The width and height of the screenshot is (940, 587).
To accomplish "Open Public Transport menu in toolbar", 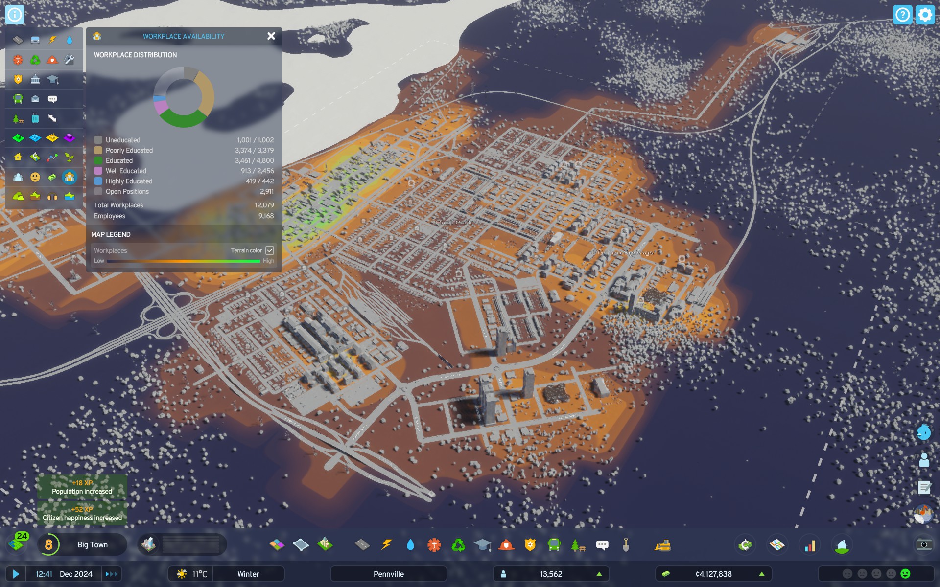I will pos(554,544).
